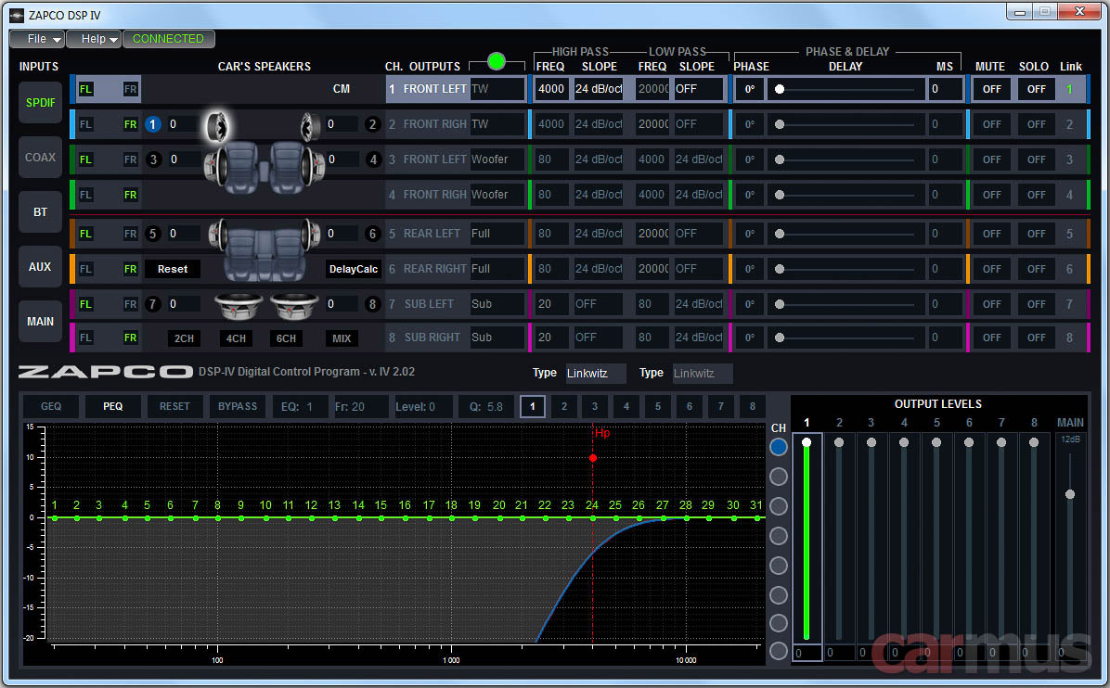The image size is (1110, 688).
Task: Open high pass slope for Front Left Woofer
Action: tap(599, 159)
